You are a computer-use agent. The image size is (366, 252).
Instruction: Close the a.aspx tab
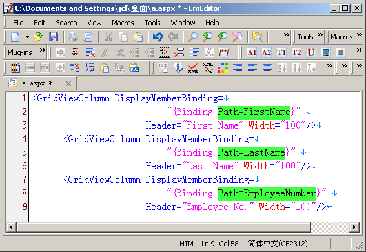tap(68, 83)
